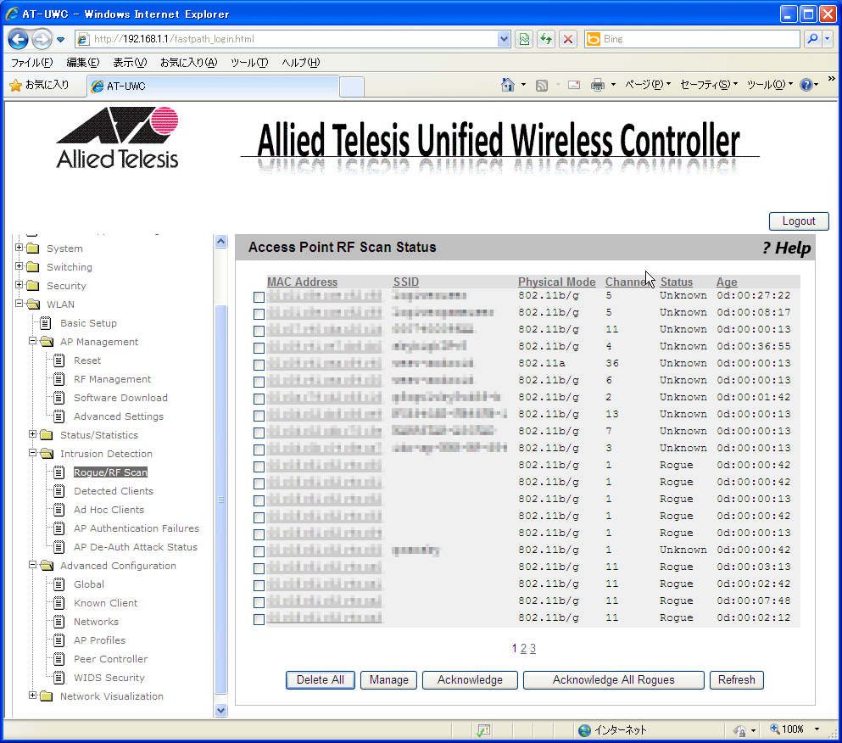
Task: Open the Basic Setup page
Action: [x=88, y=323]
